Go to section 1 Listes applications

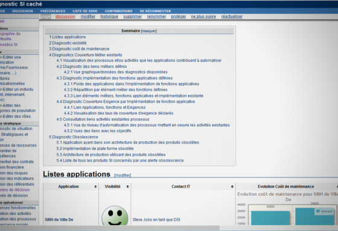pyautogui.click(x=67, y=37)
